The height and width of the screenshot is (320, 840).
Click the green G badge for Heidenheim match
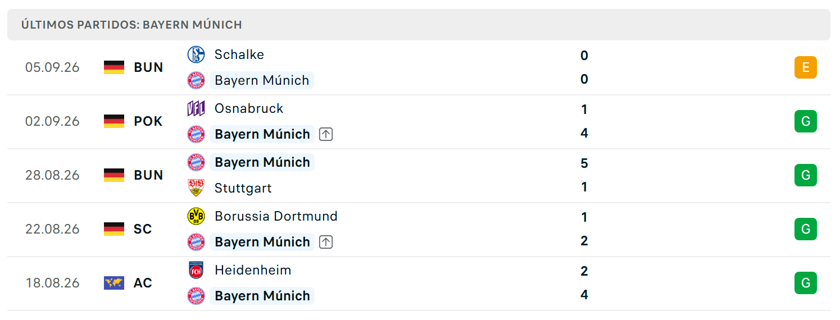pos(805,283)
